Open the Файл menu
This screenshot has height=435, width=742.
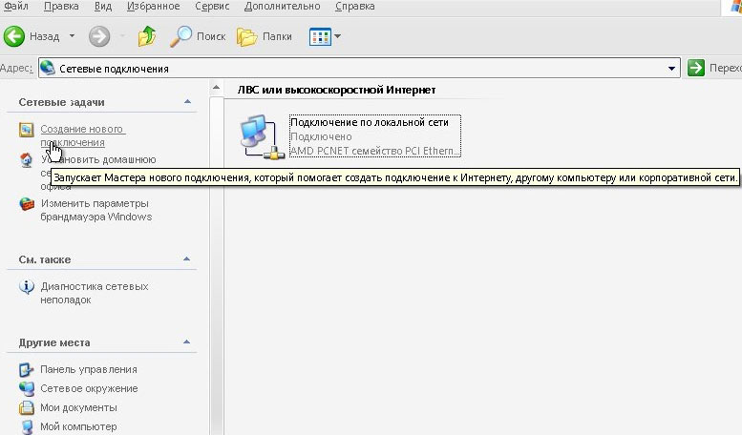(x=16, y=7)
